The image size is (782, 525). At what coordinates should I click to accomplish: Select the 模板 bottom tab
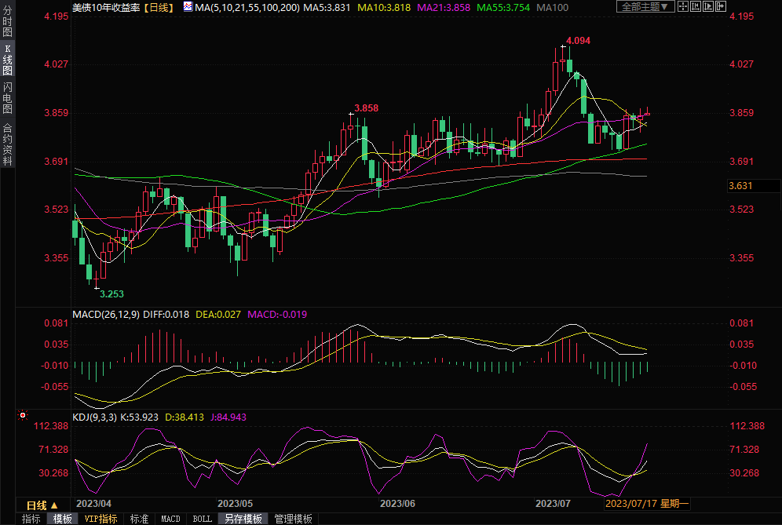[x=63, y=519]
